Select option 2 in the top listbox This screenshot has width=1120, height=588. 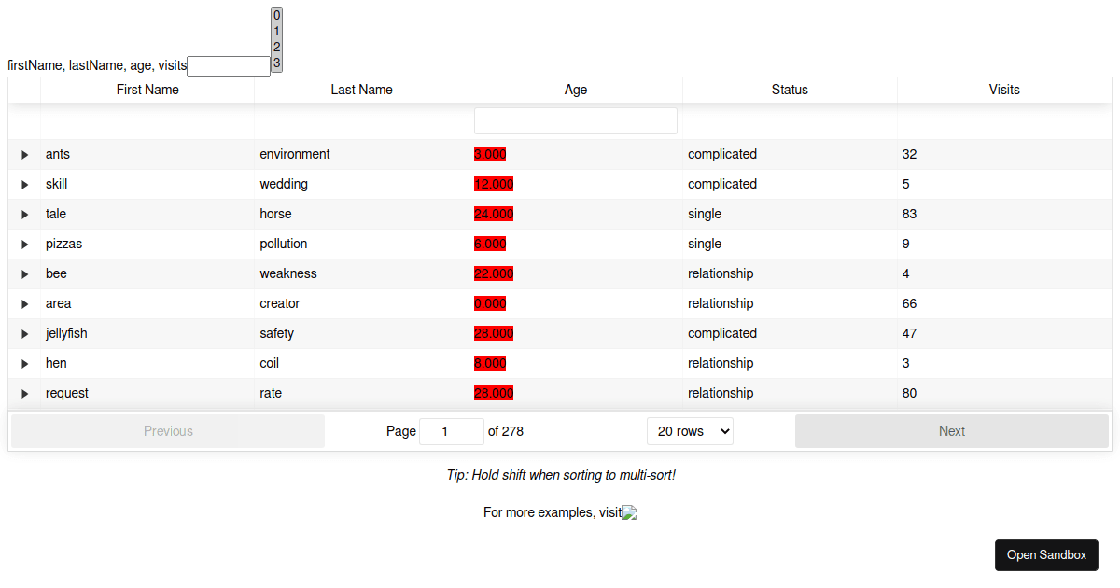pos(277,47)
